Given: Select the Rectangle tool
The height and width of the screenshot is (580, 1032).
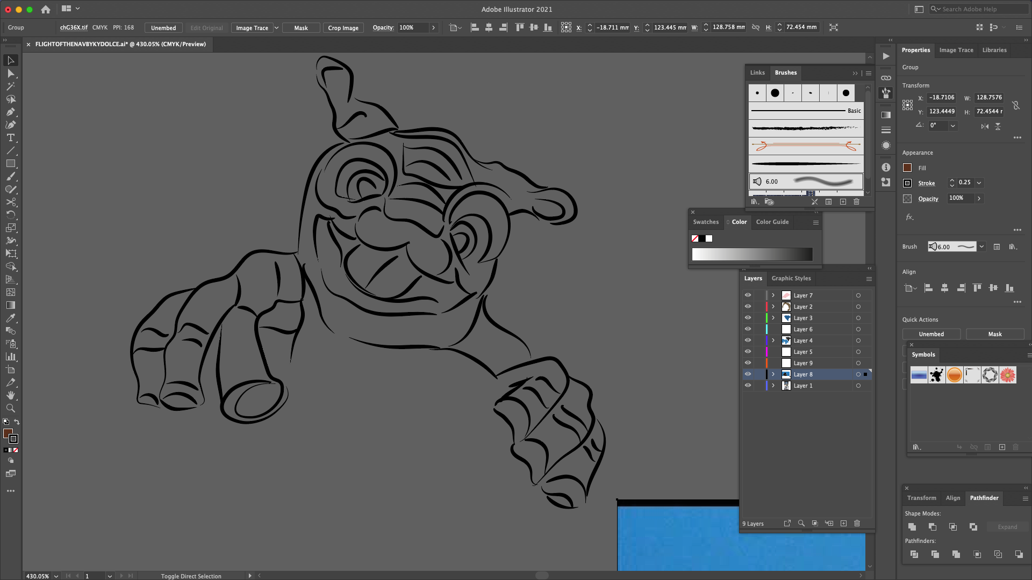Looking at the screenshot, I should point(11,163).
